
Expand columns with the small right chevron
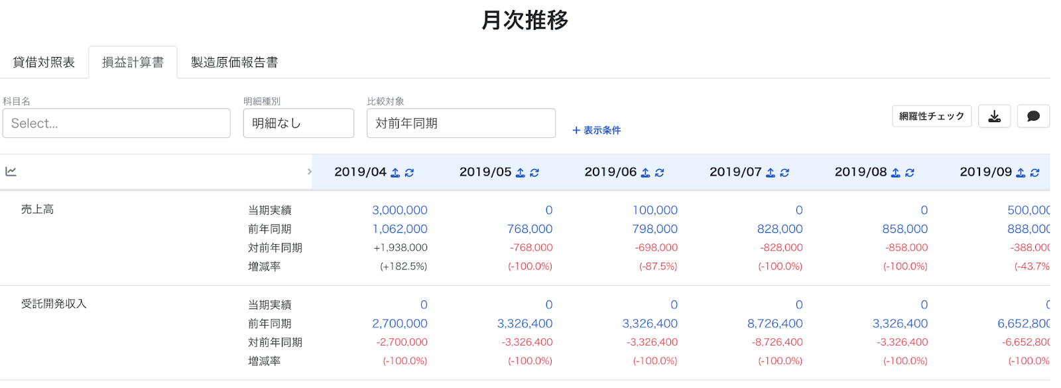point(309,172)
